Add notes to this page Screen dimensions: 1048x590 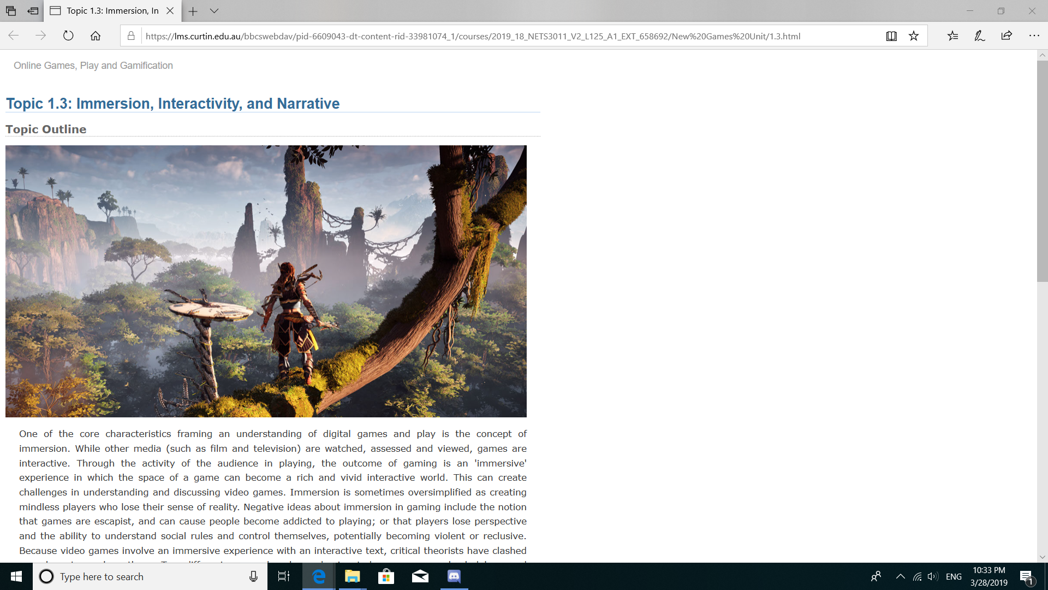pyautogui.click(x=980, y=36)
